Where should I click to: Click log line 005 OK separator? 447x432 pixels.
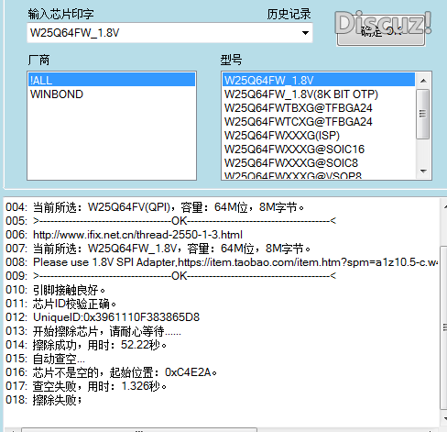point(171,221)
